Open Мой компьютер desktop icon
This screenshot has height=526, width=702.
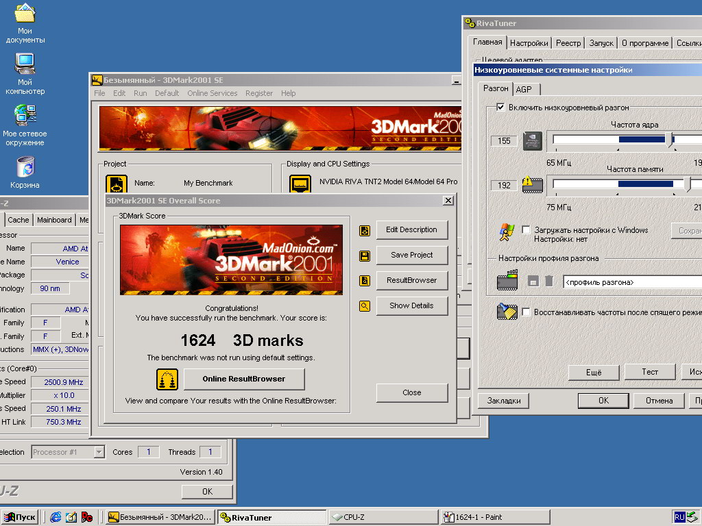coord(25,74)
